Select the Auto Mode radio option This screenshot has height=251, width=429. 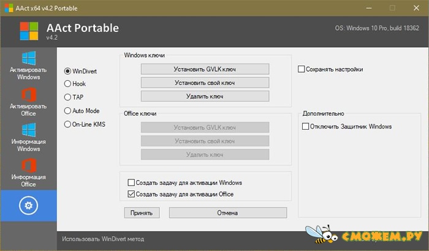tap(82, 111)
